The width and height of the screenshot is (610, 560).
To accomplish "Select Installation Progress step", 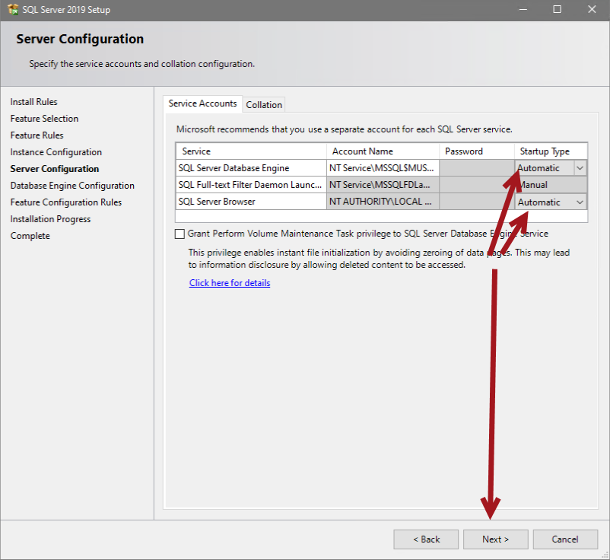I will (x=50, y=219).
